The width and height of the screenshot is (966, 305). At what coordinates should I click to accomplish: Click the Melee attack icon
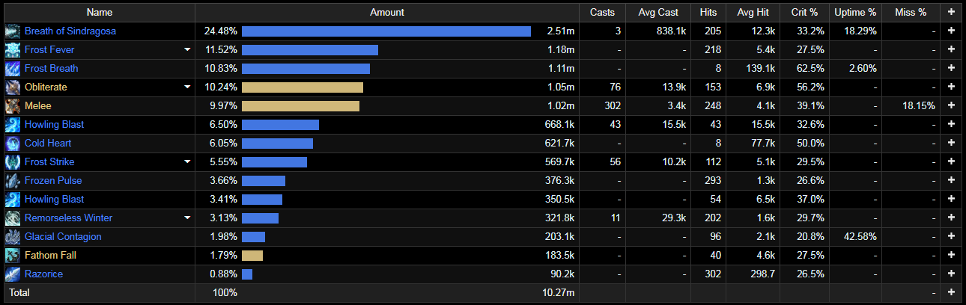[x=13, y=106]
